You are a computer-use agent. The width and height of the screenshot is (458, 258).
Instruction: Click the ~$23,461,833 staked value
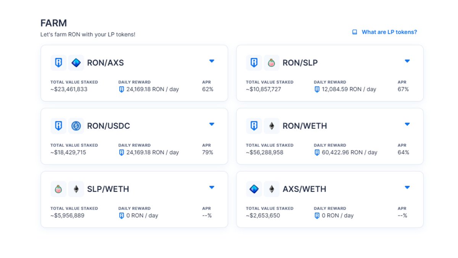pyautogui.click(x=69, y=89)
